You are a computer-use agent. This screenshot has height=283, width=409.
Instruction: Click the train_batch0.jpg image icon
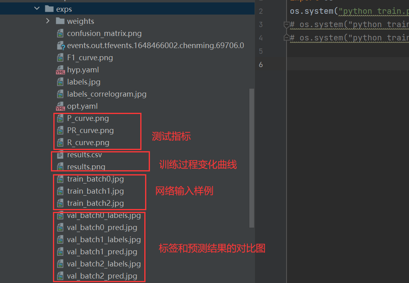point(60,179)
